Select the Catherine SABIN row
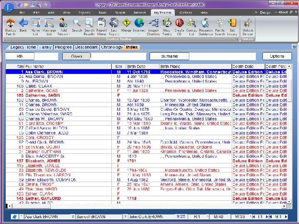 tap(146, 95)
